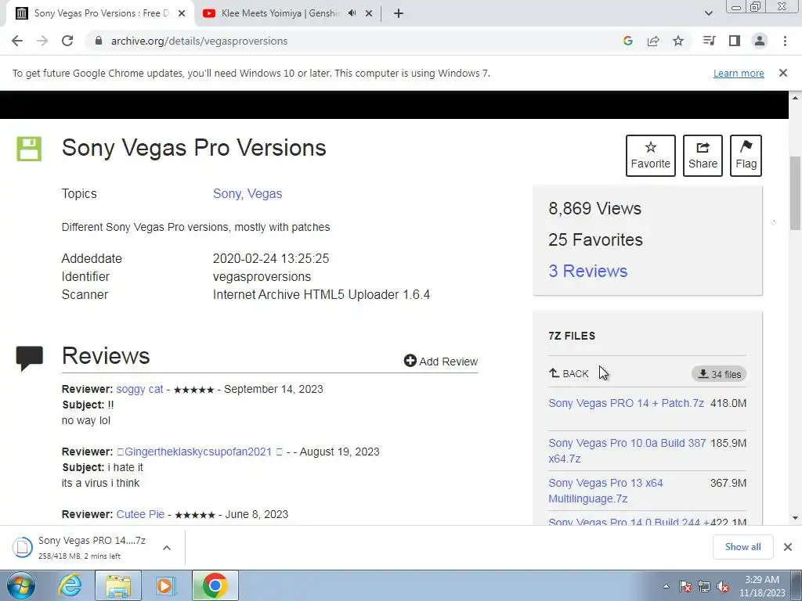Screen dimensions: 802x601
Task: Open Windows Explorer from the taskbar
Action: click(118, 585)
